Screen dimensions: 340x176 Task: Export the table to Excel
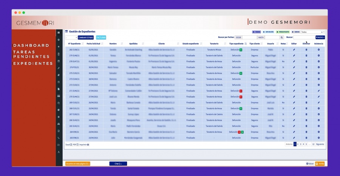pyautogui.click(x=69, y=145)
